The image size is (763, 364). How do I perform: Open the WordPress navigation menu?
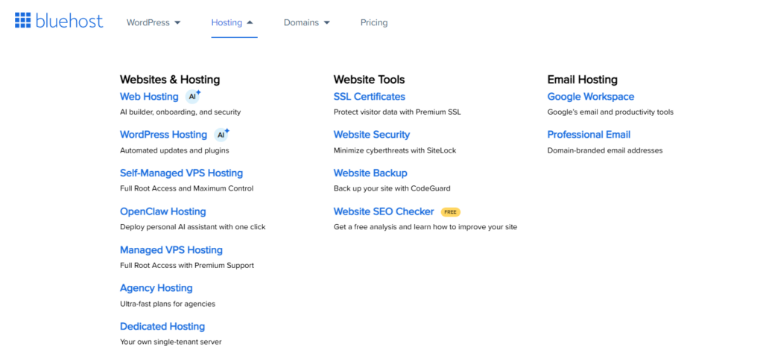tap(153, 23)
